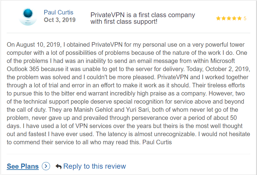Open the Paul Curtis reviewer name link
This screenshot has height=175, width=257.
coord(58,12)
